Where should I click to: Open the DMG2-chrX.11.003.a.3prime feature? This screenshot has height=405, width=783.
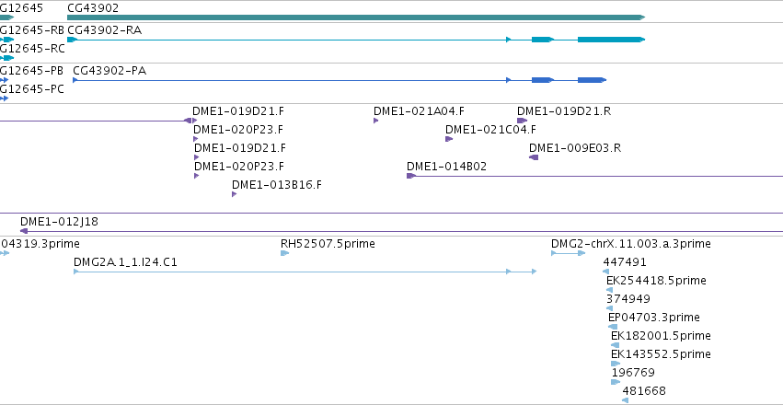click(x=569, y=253)
